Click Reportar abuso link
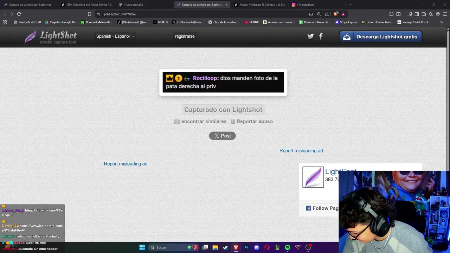Screen dimensions: 450x253 click(x=252, y=121)
